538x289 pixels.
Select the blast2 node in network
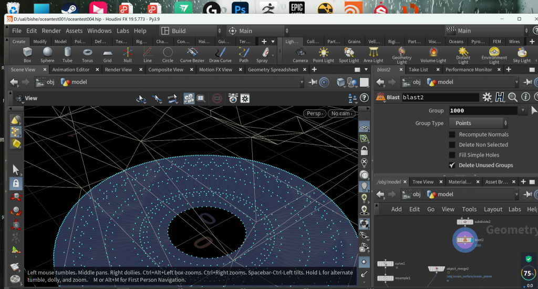tap(465, 240)
